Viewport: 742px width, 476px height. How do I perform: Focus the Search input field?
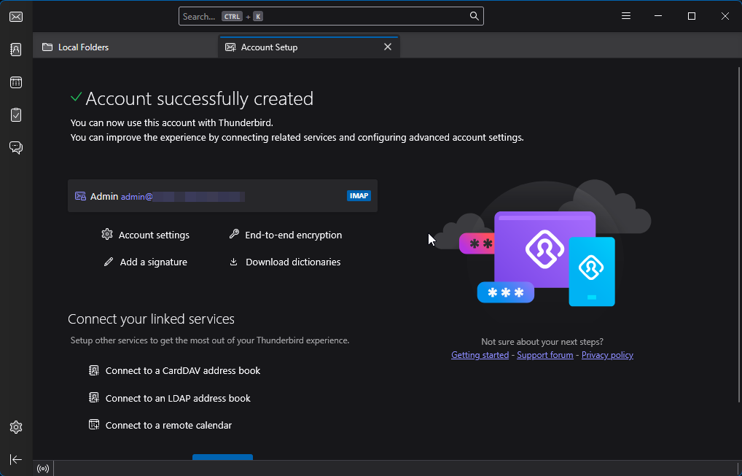[331, 16]
